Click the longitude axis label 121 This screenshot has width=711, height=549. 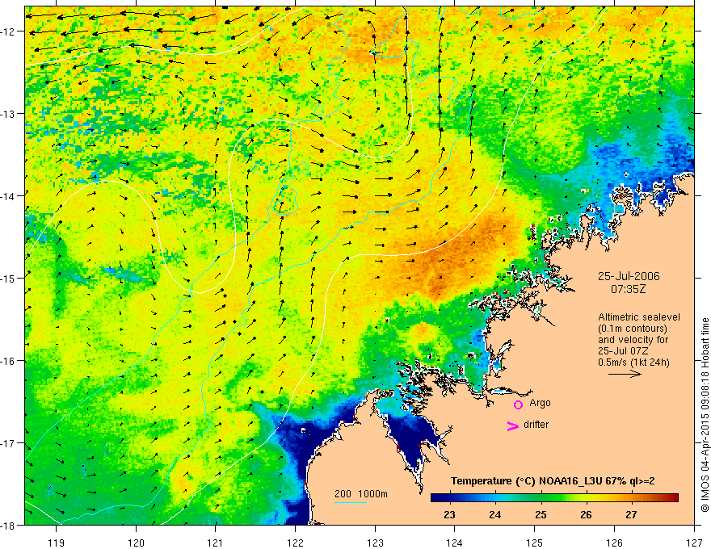216,543
